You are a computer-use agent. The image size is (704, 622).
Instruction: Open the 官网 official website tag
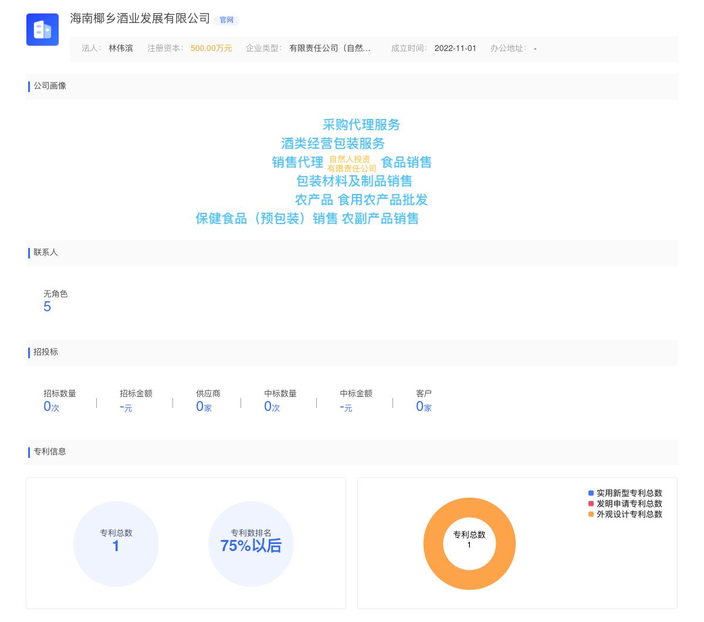(226, 20)
